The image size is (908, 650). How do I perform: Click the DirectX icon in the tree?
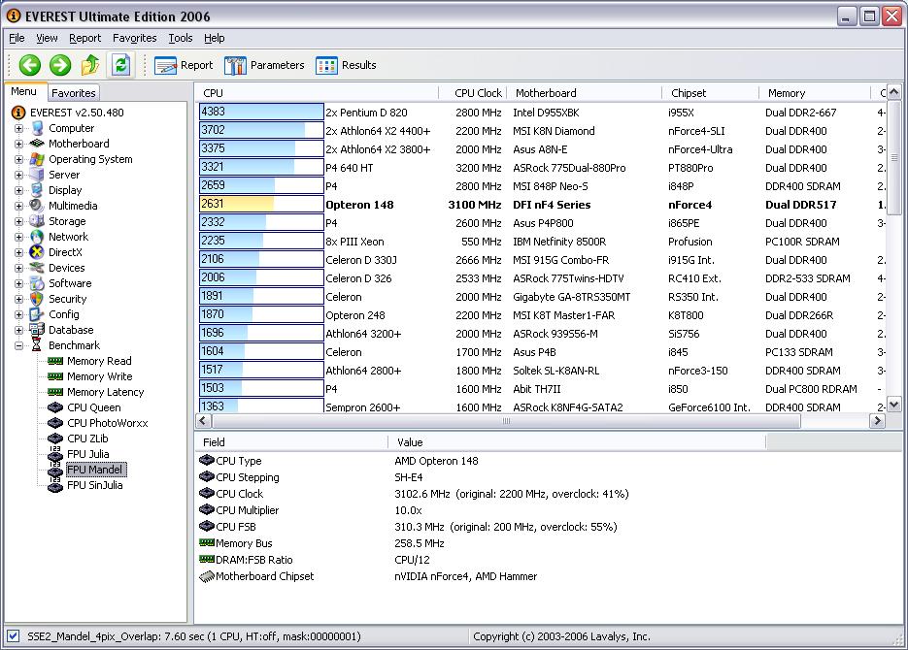tap(37, 252)
